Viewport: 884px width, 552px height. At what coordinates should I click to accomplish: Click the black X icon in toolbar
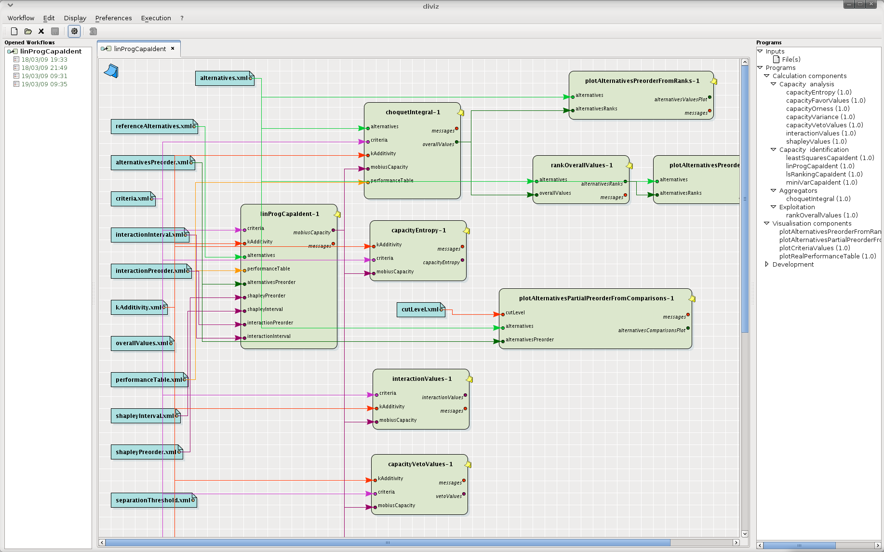click(41, 31)
